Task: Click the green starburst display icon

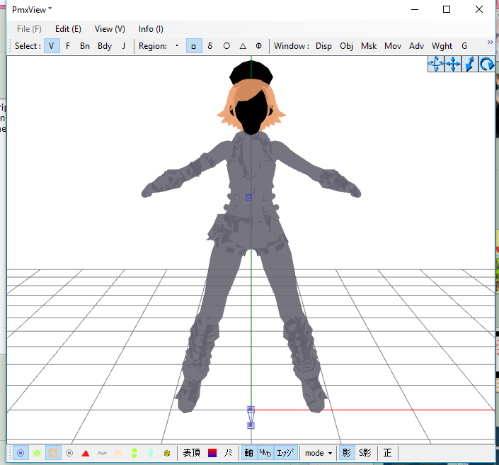Action: tap(37, 453)
